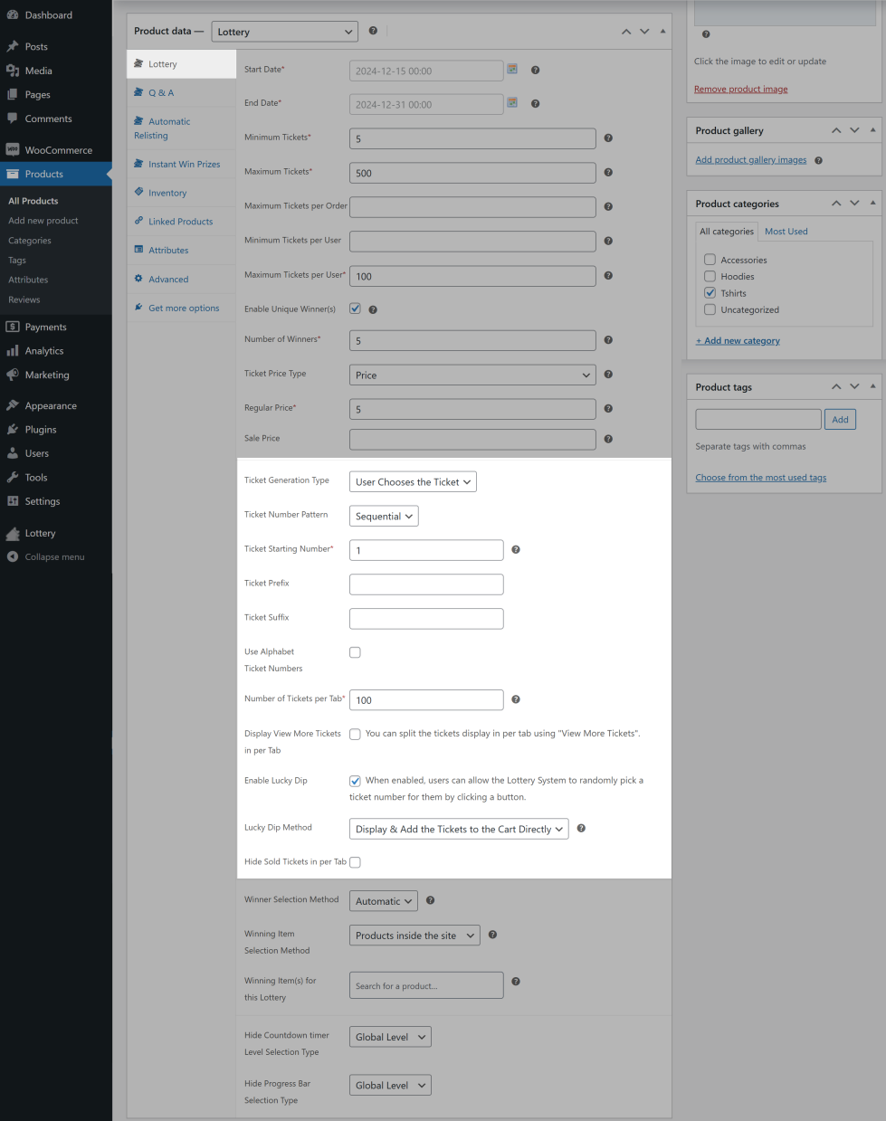Click help icon for Minimum Tickets per User
This screenshot has height=1121, width=886.
(x=608, y=241)
